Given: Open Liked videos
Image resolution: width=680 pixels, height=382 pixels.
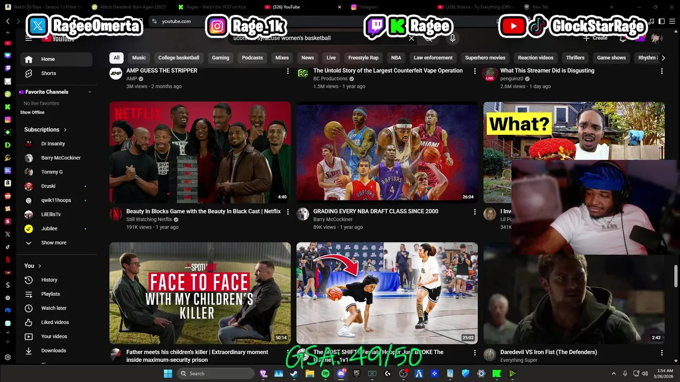Looking at the screenshot, I should (56, 322).
